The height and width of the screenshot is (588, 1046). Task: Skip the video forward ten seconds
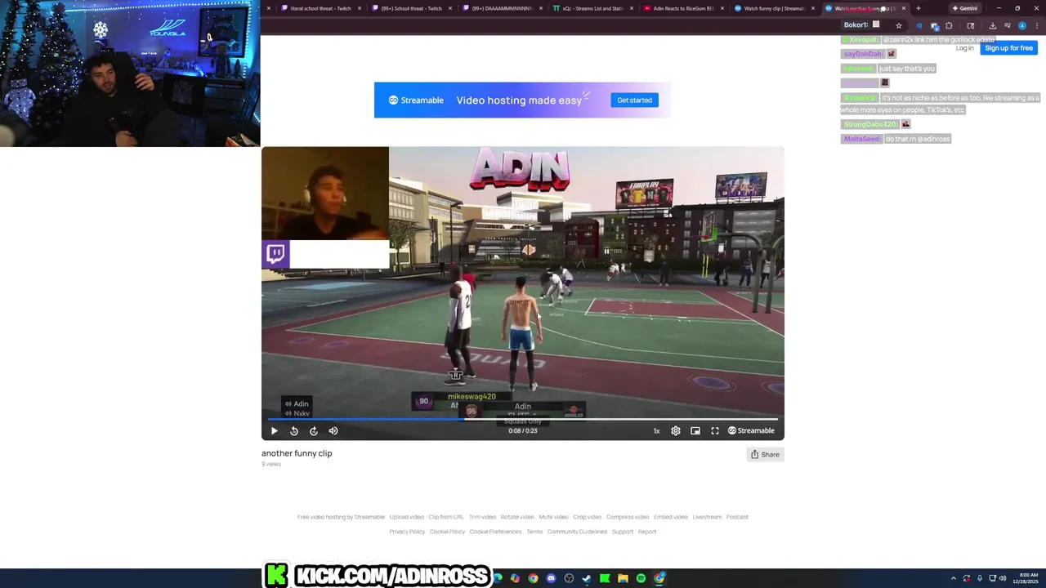314,430
